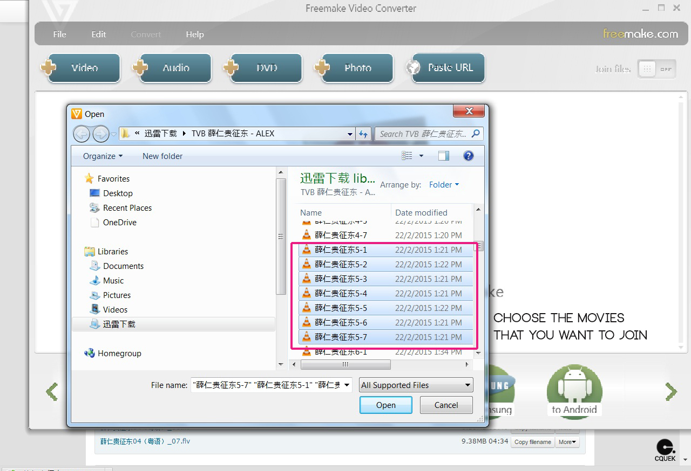Click the VLC icon of file 薛仁贵征东5-7
691x471 pixels.
[x=307, y=337]
